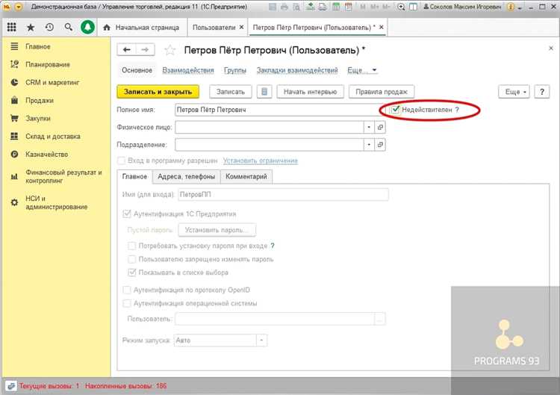Viewport: 560px width, 395px height.
Task: Toggle Вход в программу разрешен checkbox
Action: pyautogui.click(x=122, y=161)
